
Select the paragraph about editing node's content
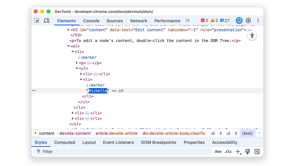tap(155, 41)
